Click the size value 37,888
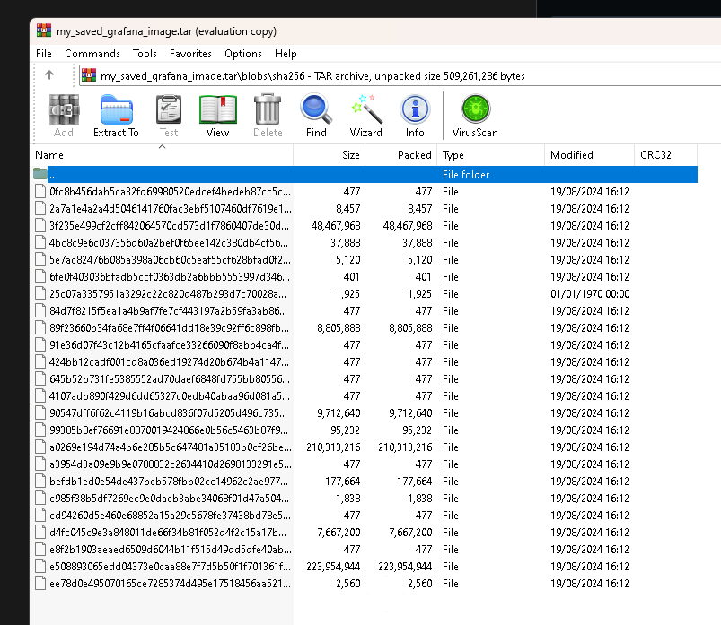 (346, 243)
